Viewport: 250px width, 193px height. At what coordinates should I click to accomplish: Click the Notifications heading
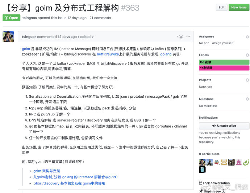tap(208, 118)
